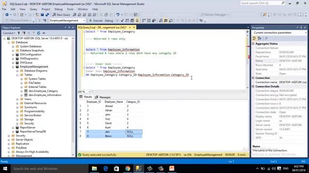
Task: Click the Save All icon
Action: [x=47, y=15]
